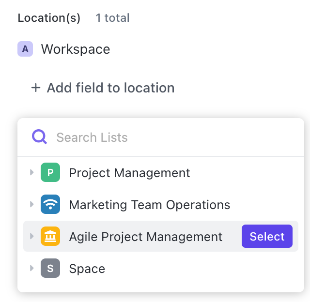This screenshot has height=302, width=310.
Task: Choose the Space label in the list
Action: (x=87, y=269)
